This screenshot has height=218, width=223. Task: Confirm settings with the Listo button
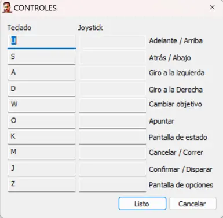pyautogui.click(x=142, y=204)
